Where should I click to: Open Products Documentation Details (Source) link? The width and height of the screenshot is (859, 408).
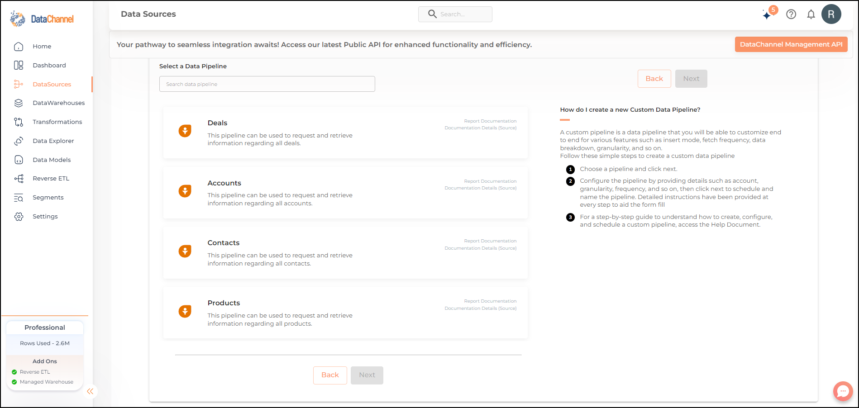tap(481, 308)
